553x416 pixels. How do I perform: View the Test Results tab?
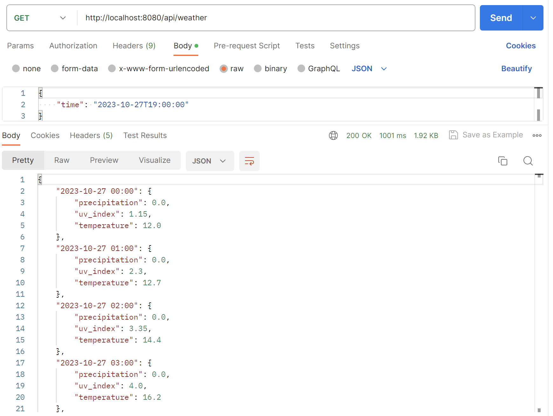point(145,135)
